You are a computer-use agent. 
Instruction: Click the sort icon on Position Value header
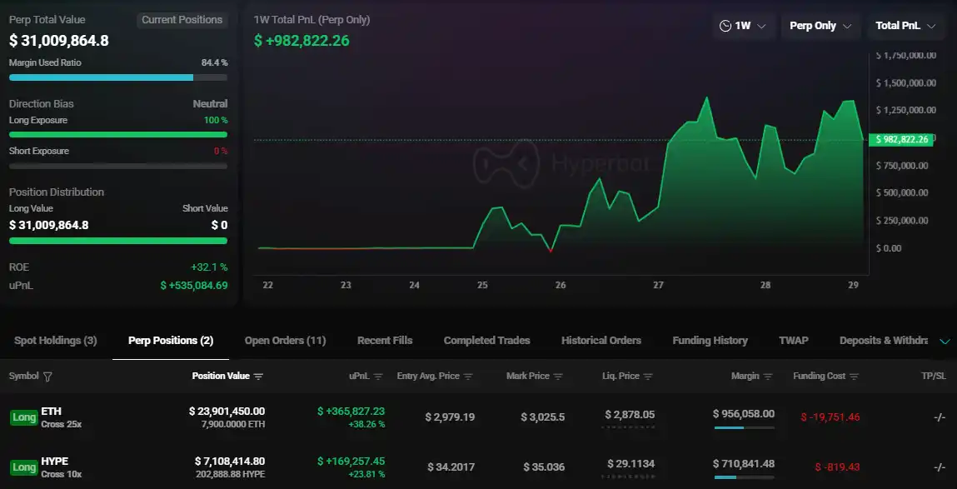click(260, 376)
